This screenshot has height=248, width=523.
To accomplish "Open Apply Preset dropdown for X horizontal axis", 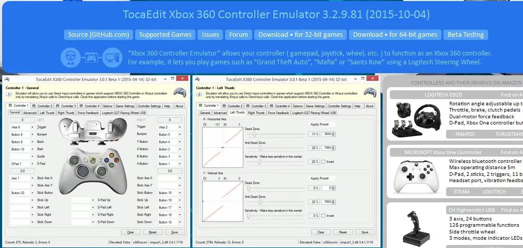I will pyautogui.click(x=322, y=125).
